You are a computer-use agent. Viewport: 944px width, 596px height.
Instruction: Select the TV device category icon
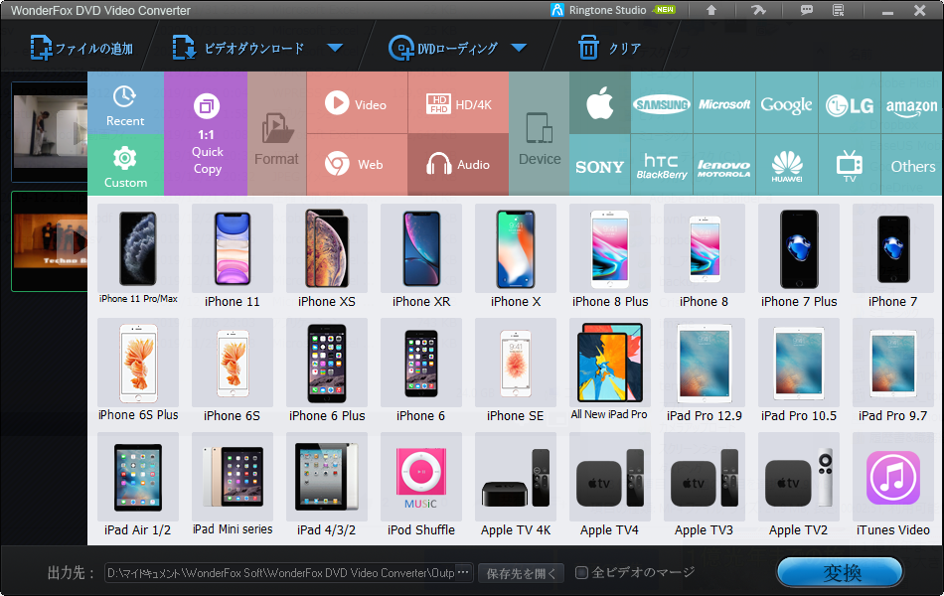pos(849,165)
